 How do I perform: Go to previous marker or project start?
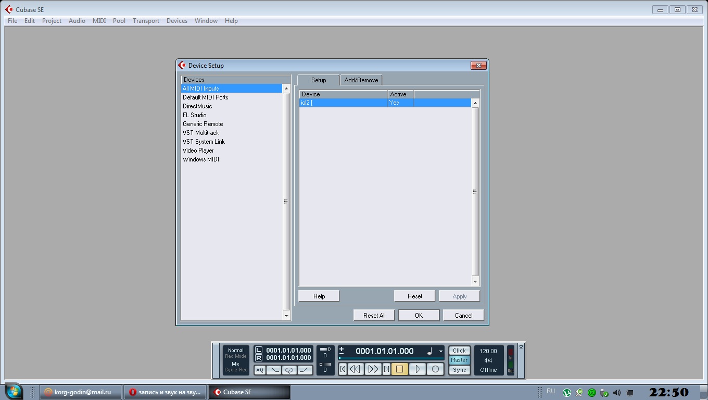click(x=343, y=369)
